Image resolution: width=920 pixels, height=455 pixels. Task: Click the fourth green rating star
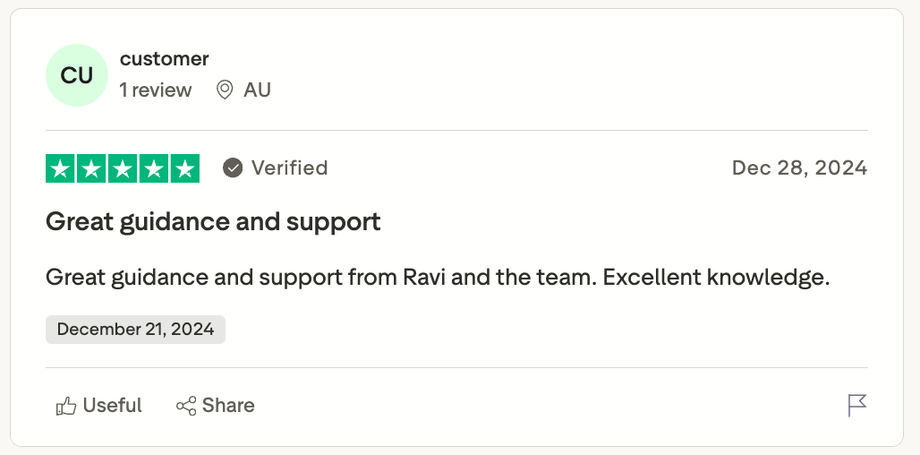153,168
